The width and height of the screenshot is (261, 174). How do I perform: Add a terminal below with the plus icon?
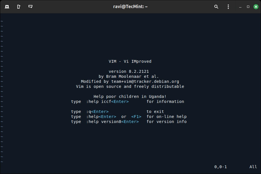tap(30, 7)
